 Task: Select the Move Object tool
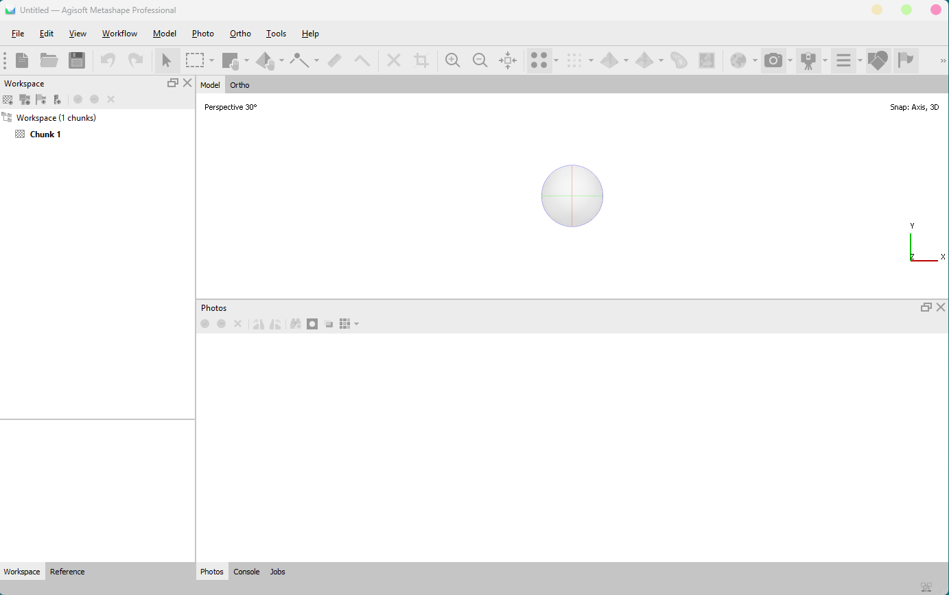(265, 60)
